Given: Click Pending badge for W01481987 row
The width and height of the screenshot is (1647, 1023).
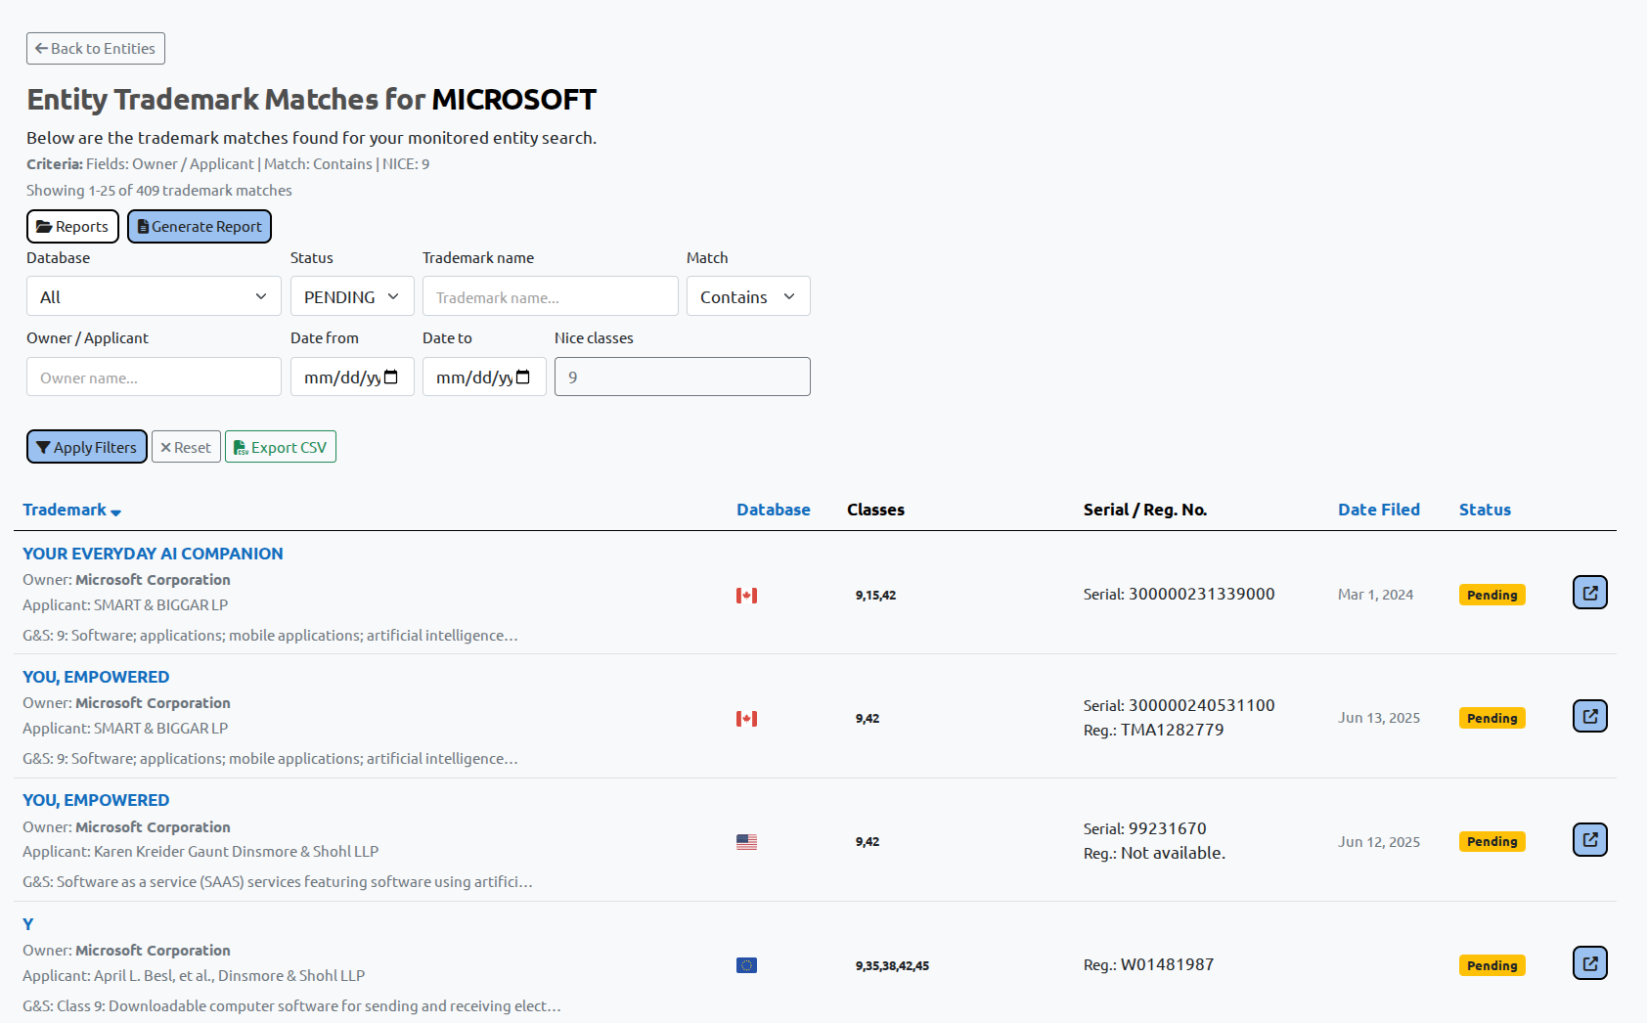Looking at the screenshot, I should coord(1492,965).
